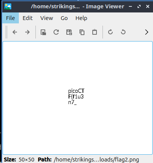Image resolution: width=153 pixels, height=163 pixels.
Task: Rotate image counterclockwise
Action: pyautogui.click(x=123, y=32)
